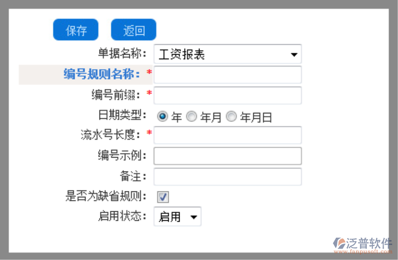
Task: Select the 年月 radio button
Action: click(192, 116)
